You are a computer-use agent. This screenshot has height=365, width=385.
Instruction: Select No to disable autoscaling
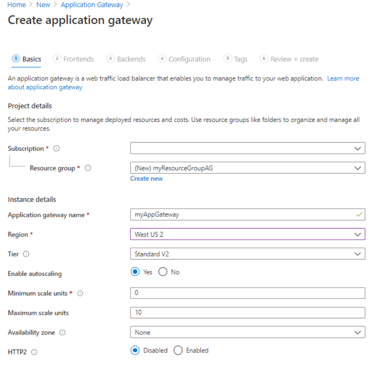162,272
